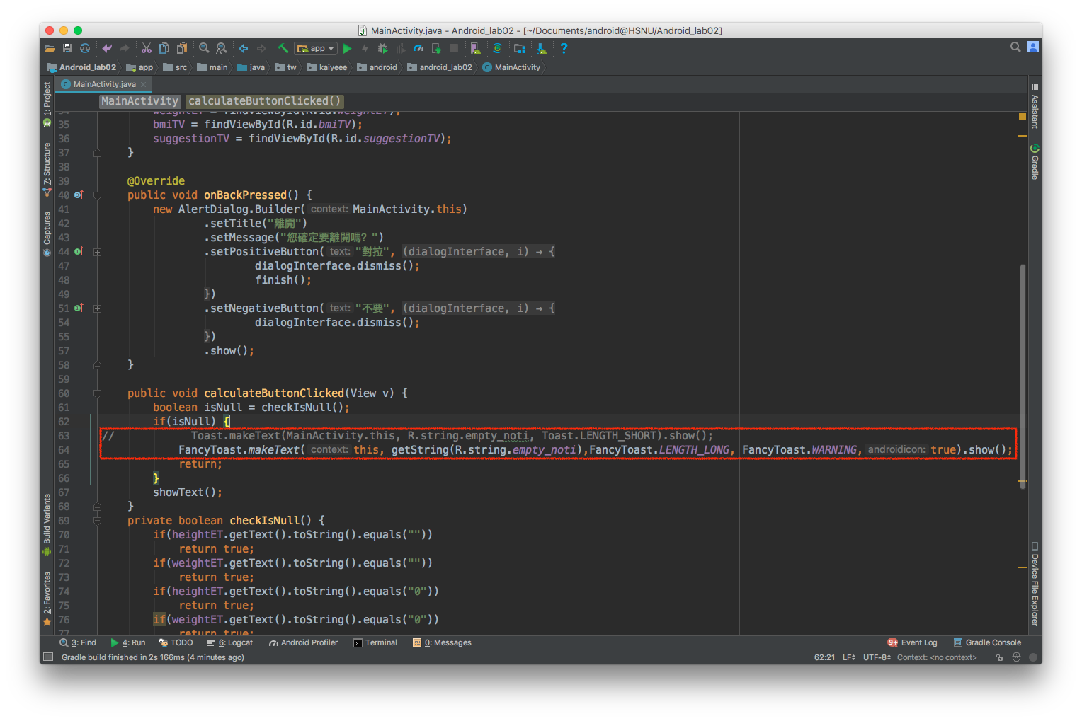Click the Copy icon in the toolbar
The image size is (1082, 721).
164,49
